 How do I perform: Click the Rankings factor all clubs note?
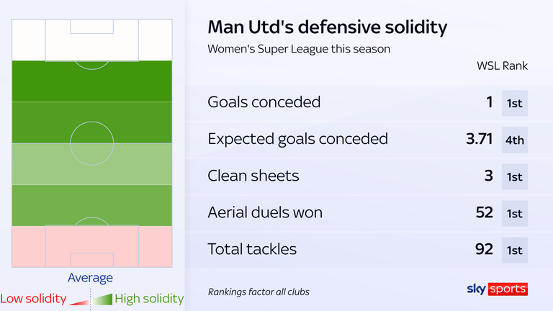point(258,292)
